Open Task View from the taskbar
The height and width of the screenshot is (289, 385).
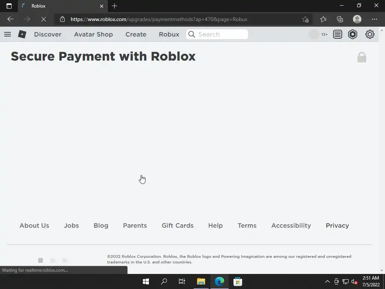tap(182, 281)
